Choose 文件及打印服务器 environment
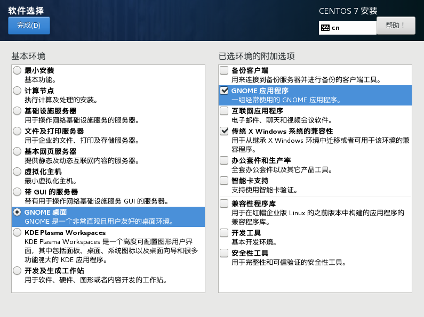 point(17,131)
